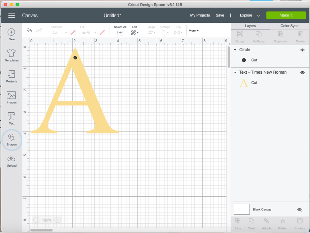Select the Text tool
This screenshot has width=310, height=233.
point(12,117)
